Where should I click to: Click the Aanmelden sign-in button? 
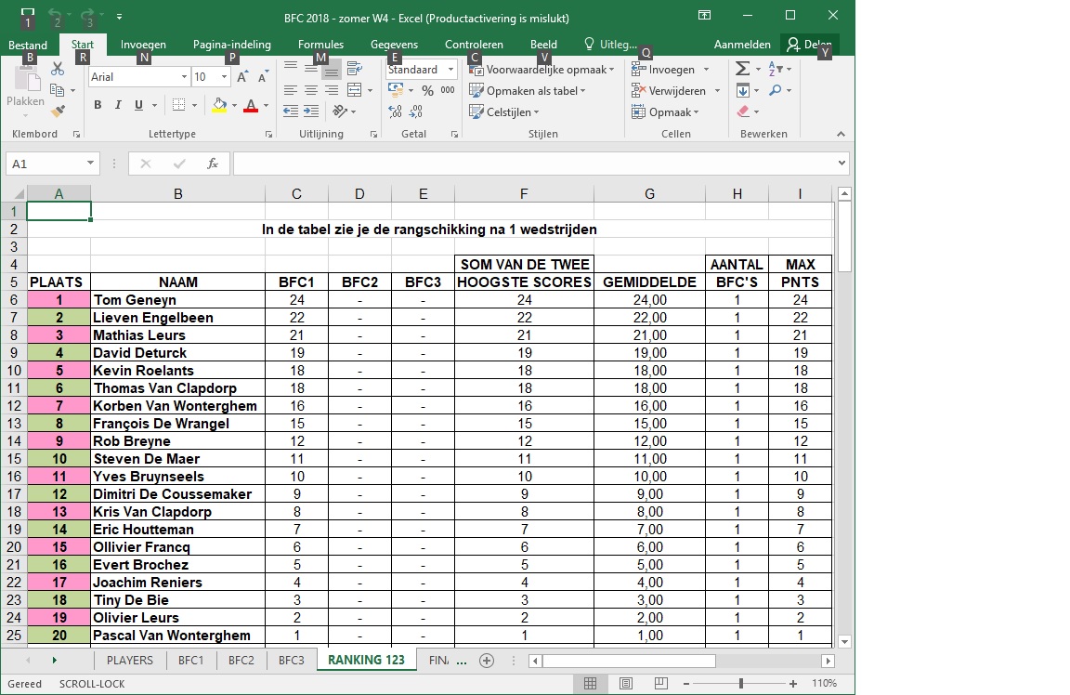[742, 45]
